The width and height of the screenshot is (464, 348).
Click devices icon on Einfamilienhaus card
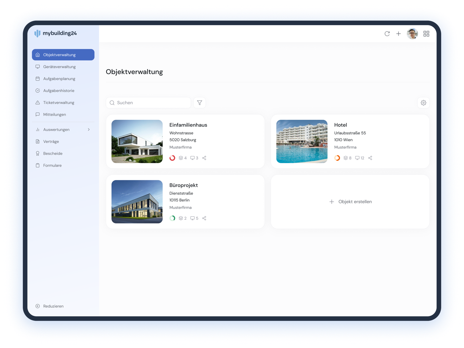pyautogui.click(x=192, y=158)
